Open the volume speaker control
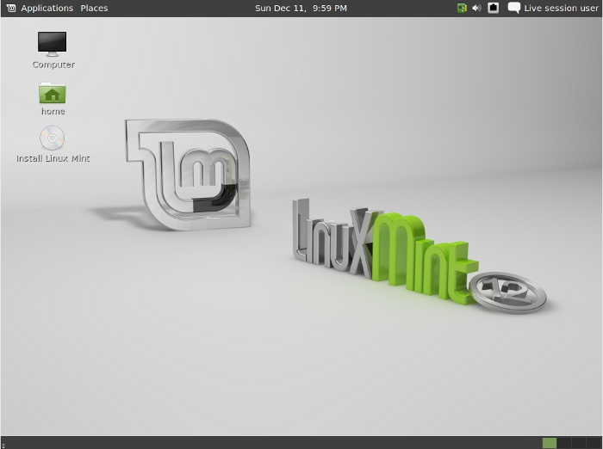 (x=477, y=9)
